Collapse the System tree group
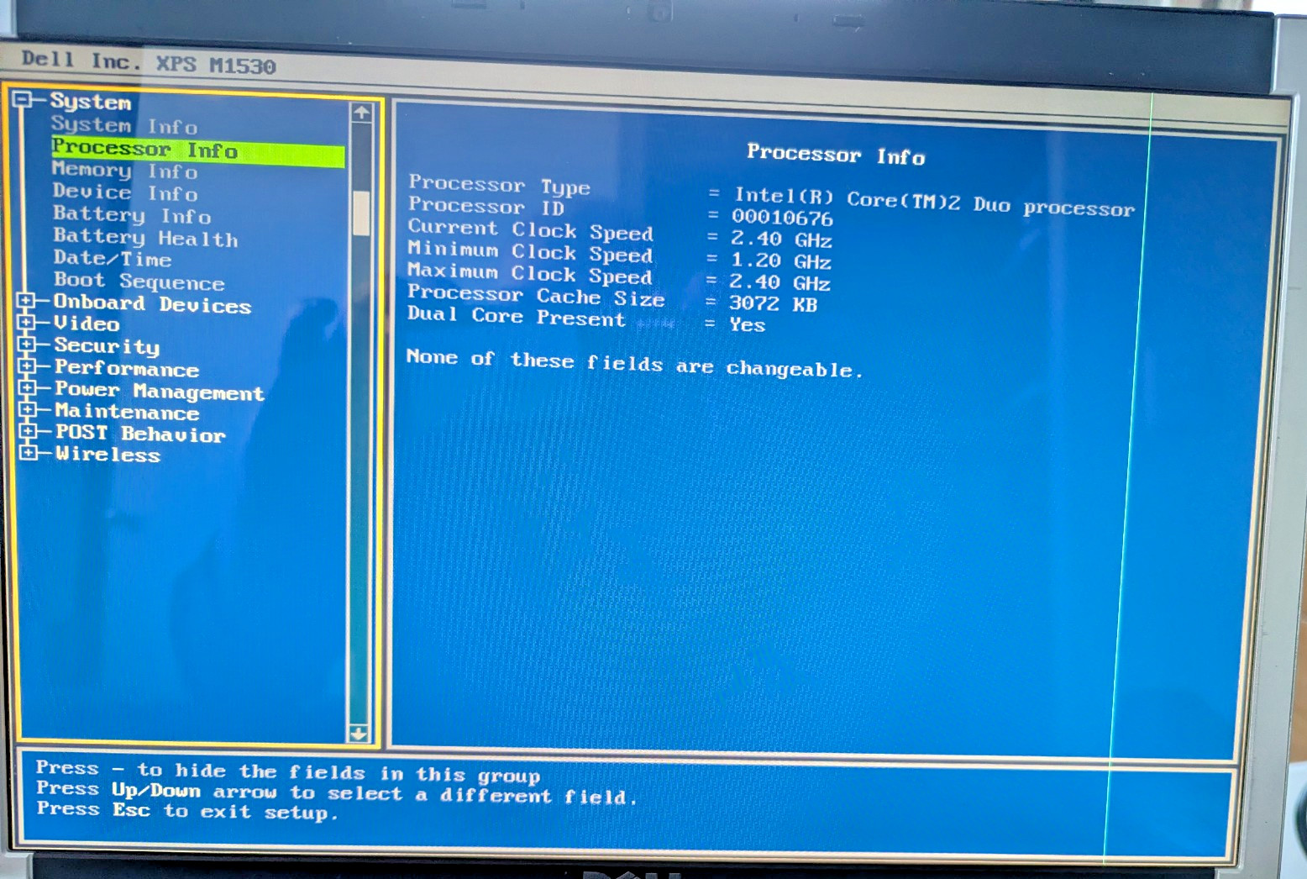The width and height of the screenshot is (1307, 879). 23,100
